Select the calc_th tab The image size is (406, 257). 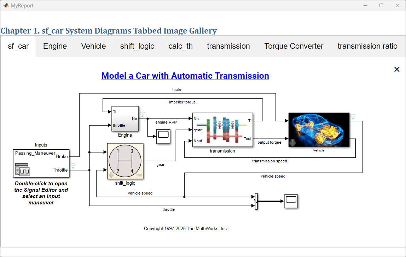click(x=180, y=46)
